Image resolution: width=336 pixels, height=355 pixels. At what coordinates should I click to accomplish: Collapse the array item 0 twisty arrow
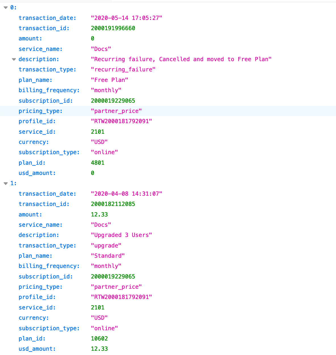[6, 8]
